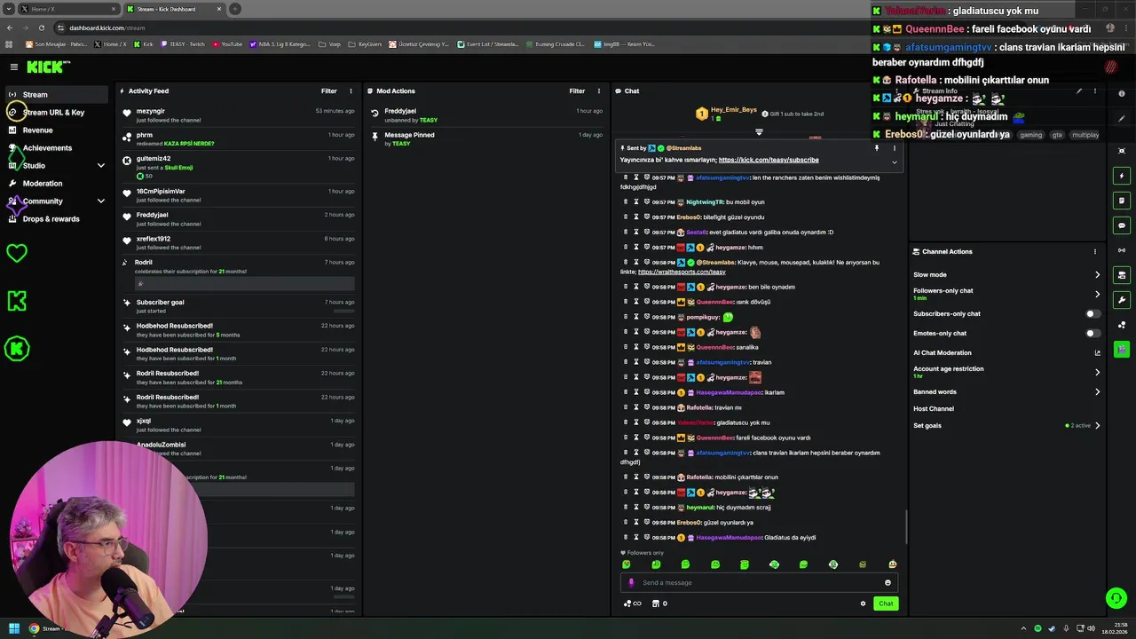Click the microphone icon in message box
Viewport: 1136px width, 639px height.
coord(631,582)
